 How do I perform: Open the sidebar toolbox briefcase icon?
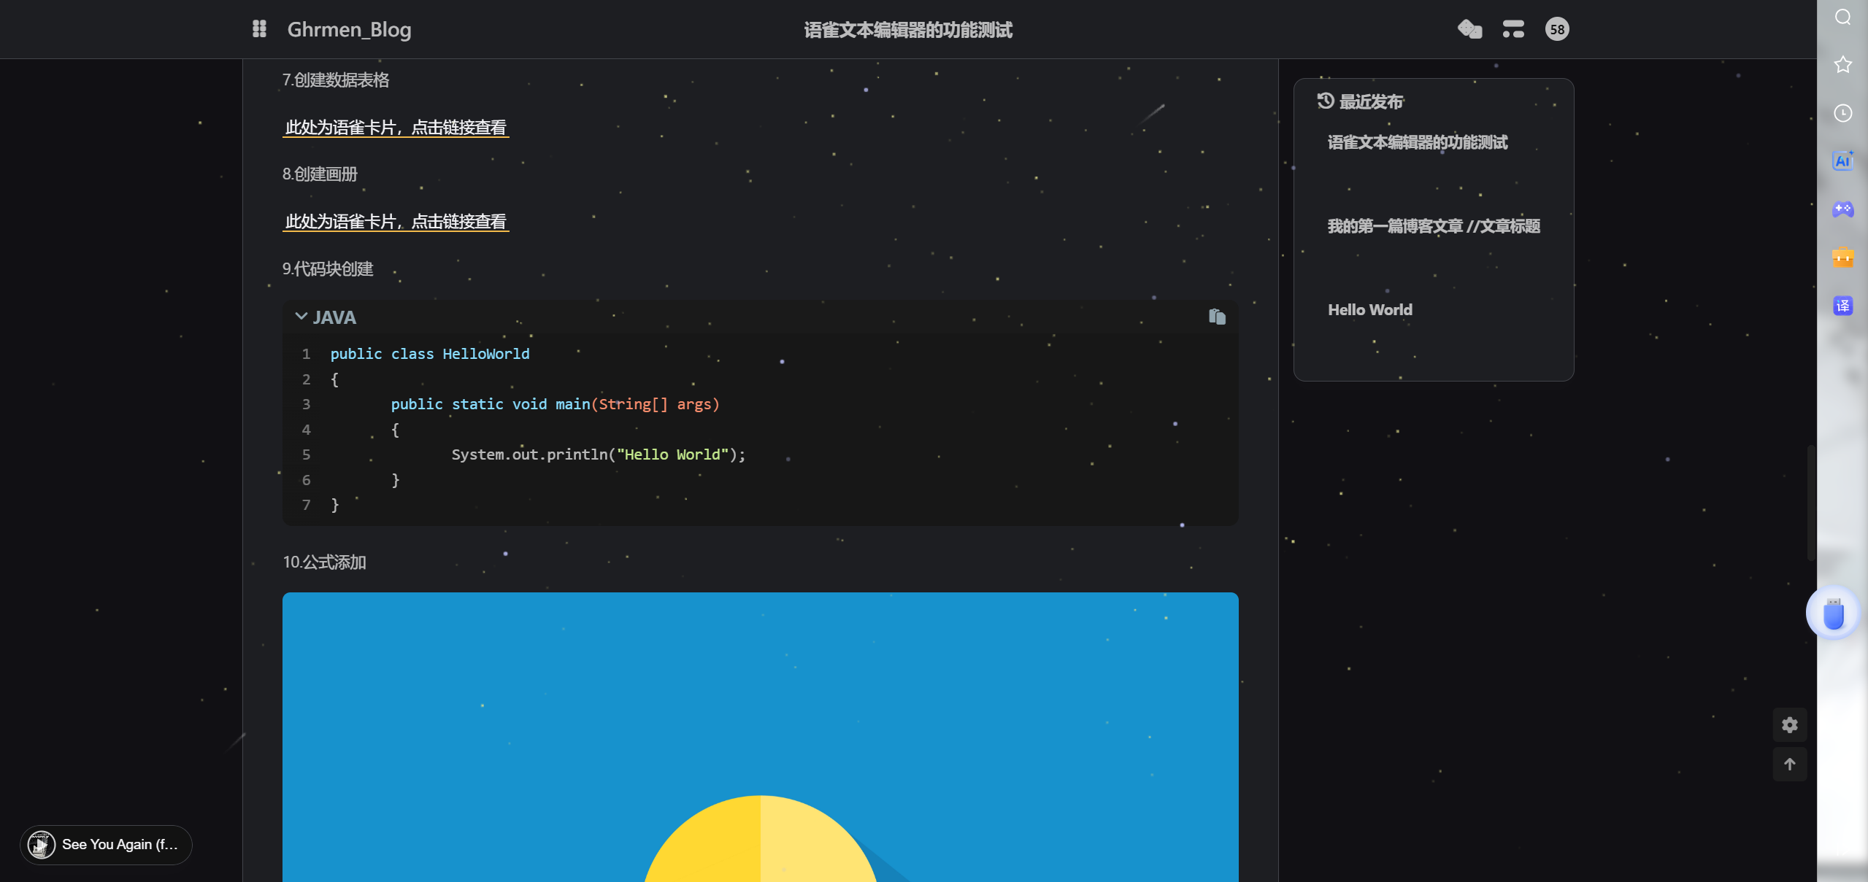(1842, 258)
